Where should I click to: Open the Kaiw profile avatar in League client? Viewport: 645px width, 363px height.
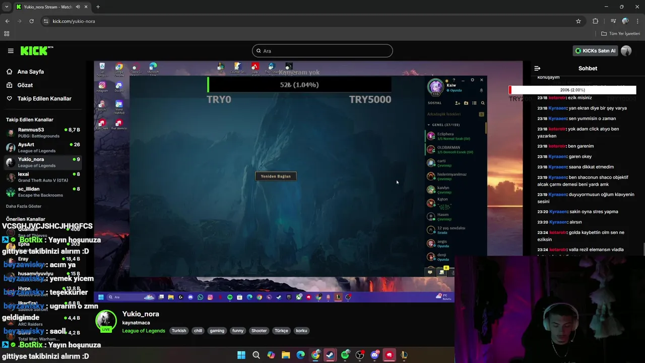tap(435, 87)
